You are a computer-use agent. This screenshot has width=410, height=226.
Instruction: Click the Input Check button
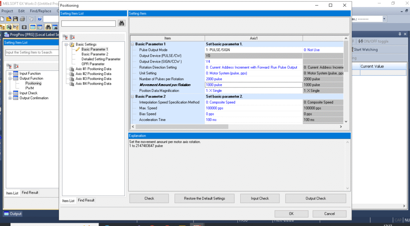[x=259, y=198]
